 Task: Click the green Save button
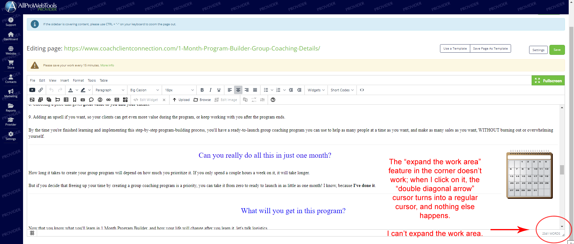point(557,50)
